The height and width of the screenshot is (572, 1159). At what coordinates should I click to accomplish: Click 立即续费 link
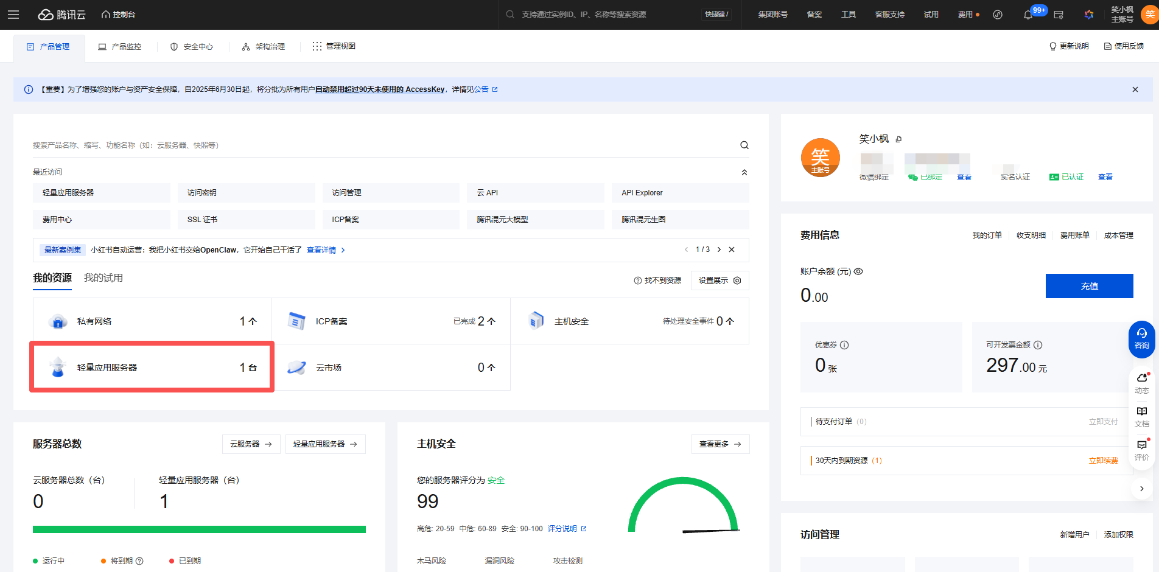point(1103,461)
